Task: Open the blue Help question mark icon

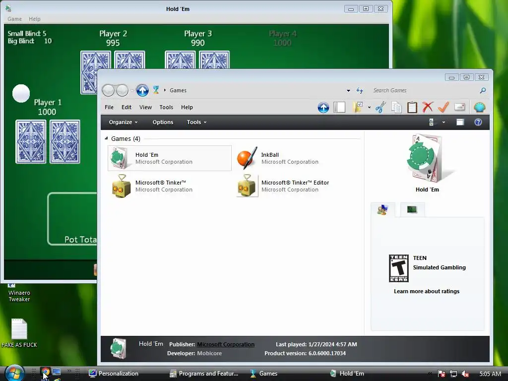Action: point(478,122)
